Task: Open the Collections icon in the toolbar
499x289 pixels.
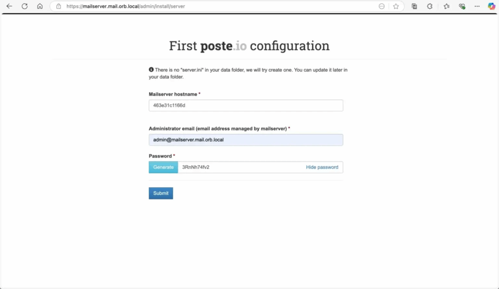Action: pyautogui.click(x=414, y=6)
